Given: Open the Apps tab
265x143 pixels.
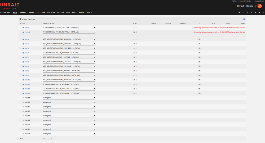Looking at the screenshot, I should click(74, 12).
